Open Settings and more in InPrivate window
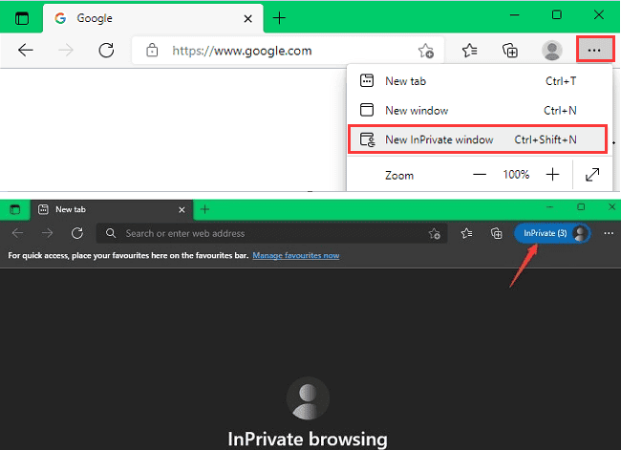 609,233
